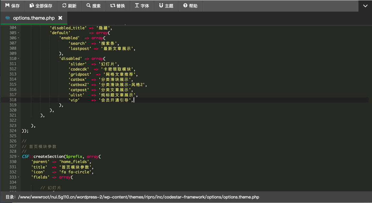Collapse the 'disabled' array at line 310
Screen dimensions: 372x203
[x=19, y=59]
